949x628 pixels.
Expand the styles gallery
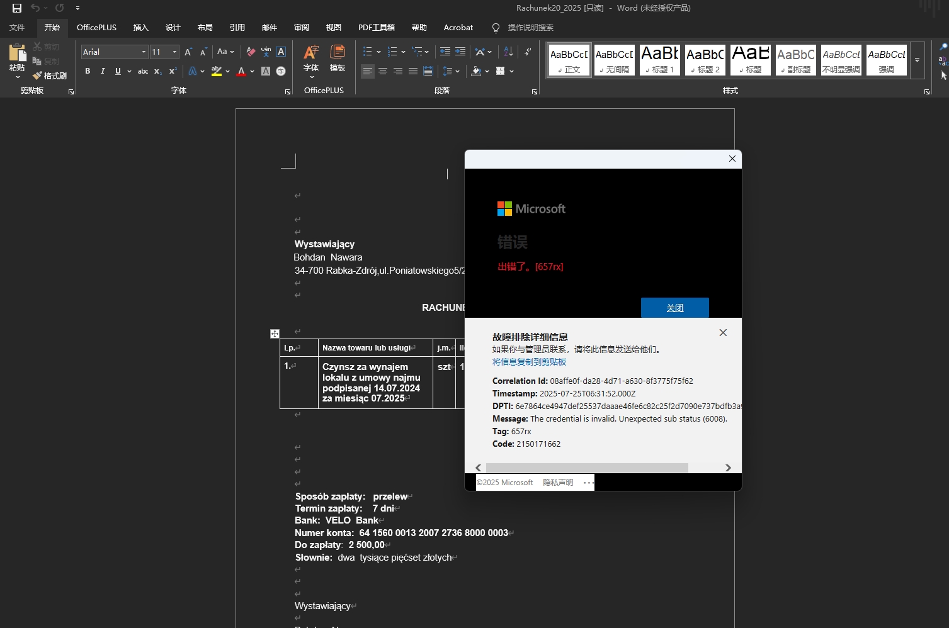point(918,60)
